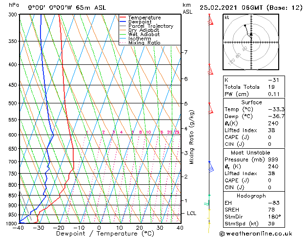The height and width of the screenshot is (237, 307).
Task: Click the 7 km altitude tick label
Action: point(185,52)
